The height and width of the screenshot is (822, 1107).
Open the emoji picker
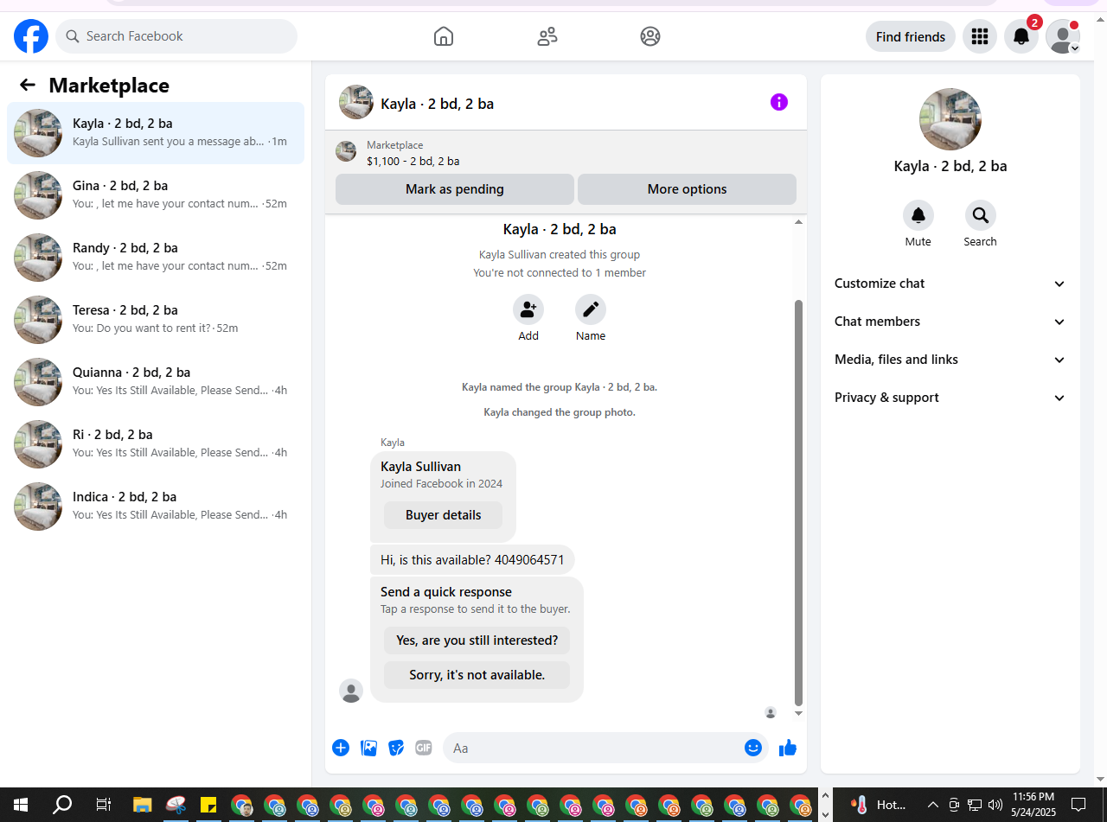tap(753, 748)
